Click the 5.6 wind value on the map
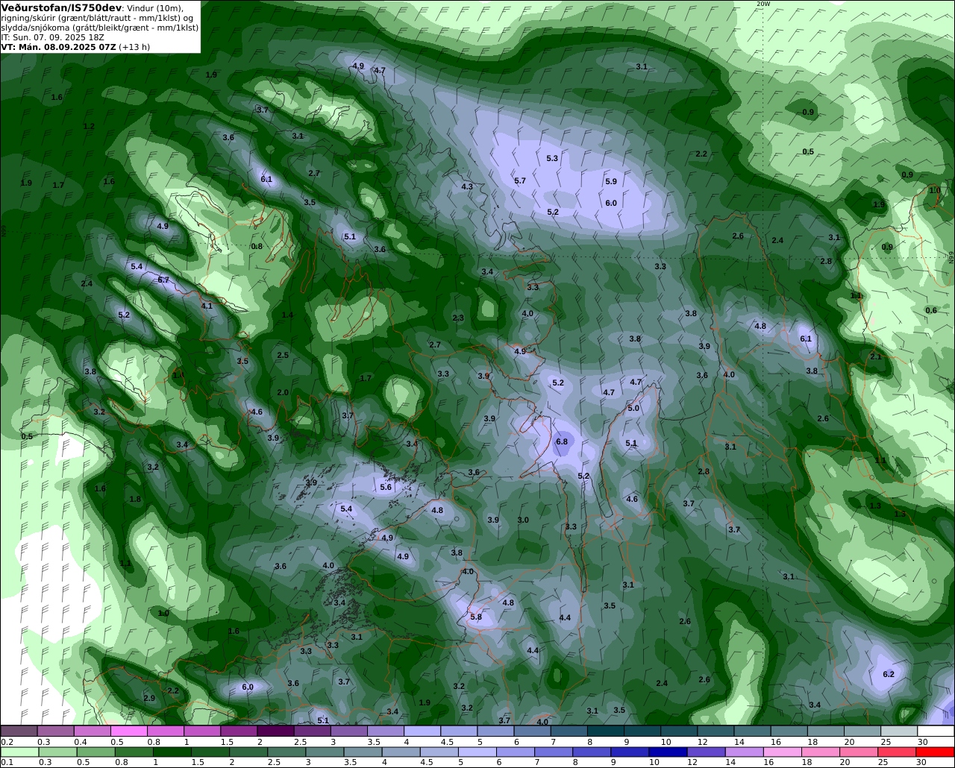 [386, 487]
